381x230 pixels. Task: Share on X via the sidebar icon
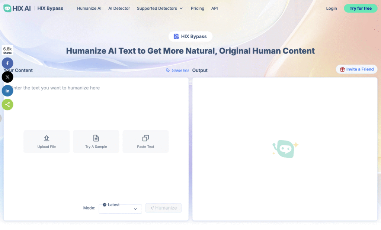pos(7,77)
